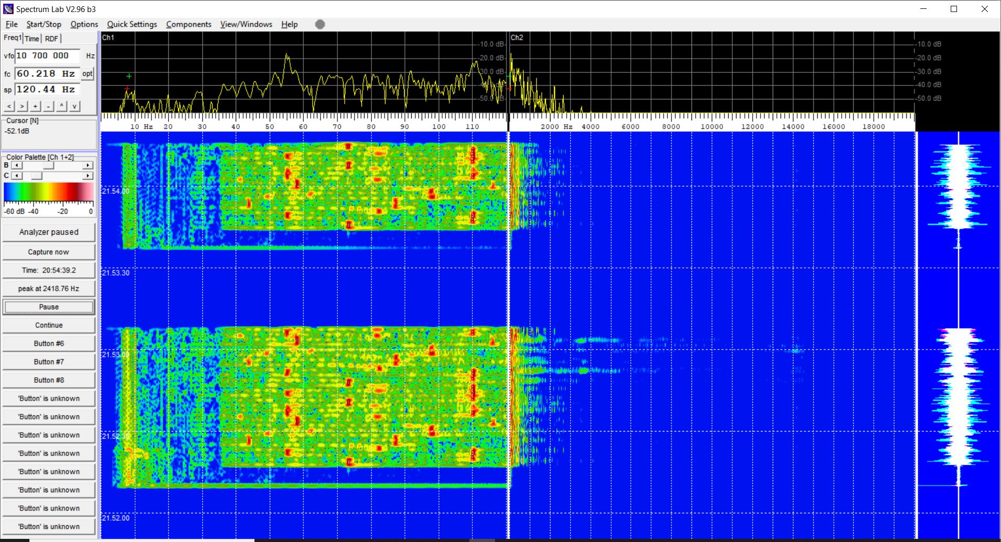Open the View/Windows menu

coord(246,24)
